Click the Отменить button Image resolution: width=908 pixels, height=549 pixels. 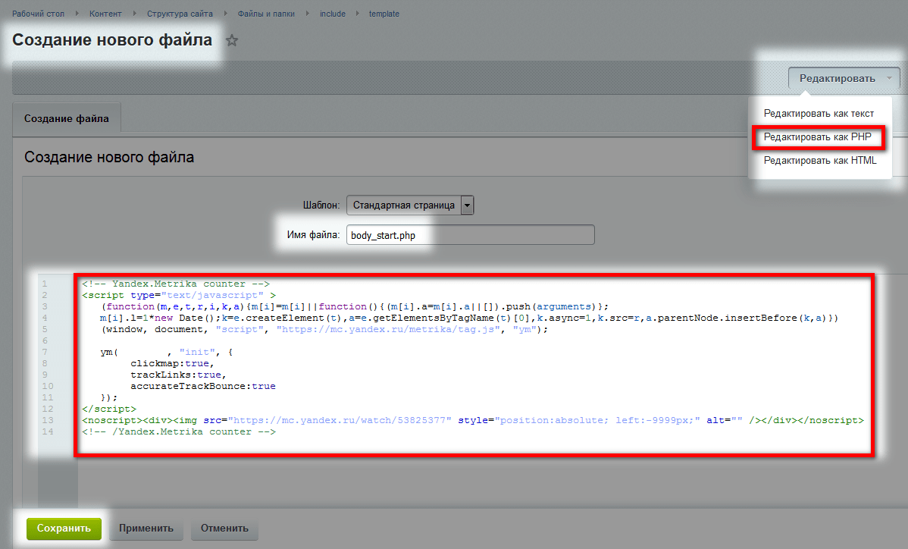click(x=224, y=529)
